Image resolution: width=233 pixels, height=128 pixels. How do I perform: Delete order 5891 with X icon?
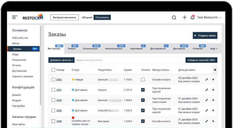213,90
